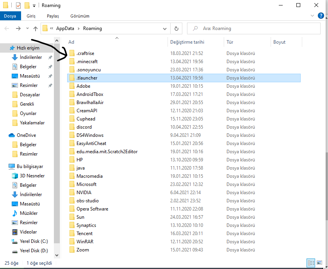
Task: Expand the hidden breadcrumb path chevrons
Action: click(x=52, y=28)
